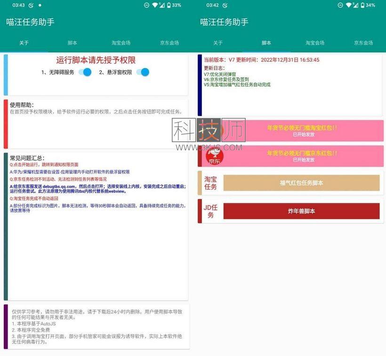
Task: Click the Q:点击开始运行 question line
Action: click(x=44, y=164)
